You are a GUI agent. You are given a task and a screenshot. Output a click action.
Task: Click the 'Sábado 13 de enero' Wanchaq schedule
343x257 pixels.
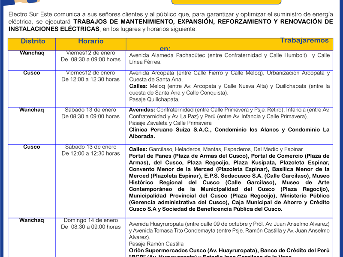click(90, 110)
